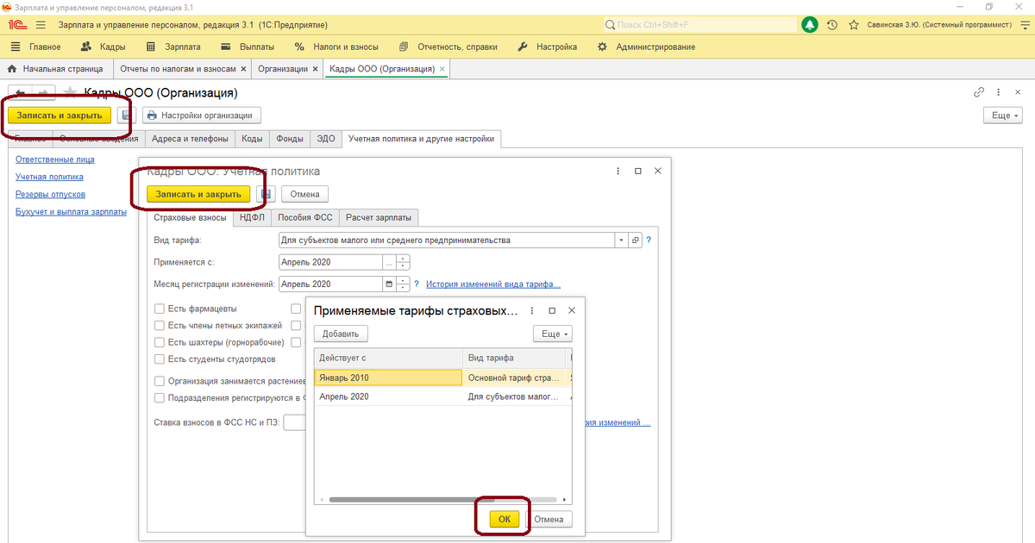Open the Отчетность, справки menu section
Screen dimensions: 1035x543
point(450,47)
